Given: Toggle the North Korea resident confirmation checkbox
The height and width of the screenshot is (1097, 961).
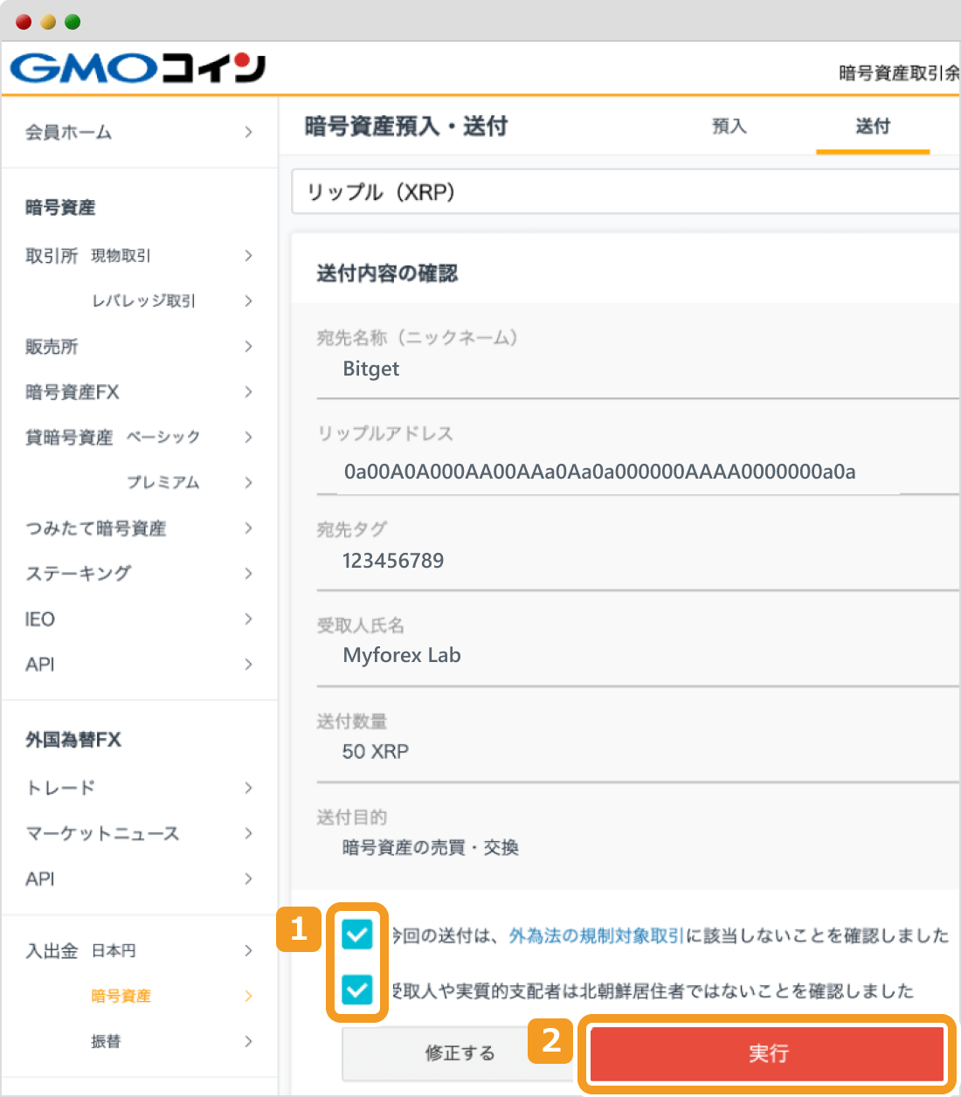Looking at the screenshot, I should click(356, 990).
